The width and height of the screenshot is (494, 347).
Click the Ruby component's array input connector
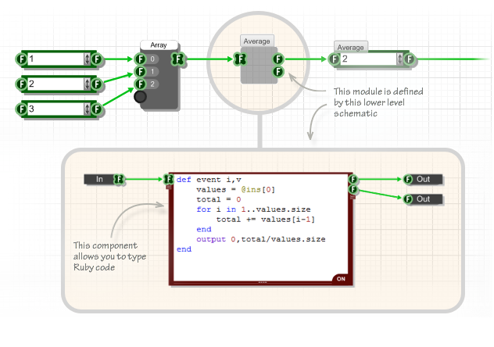pos(169,179)
